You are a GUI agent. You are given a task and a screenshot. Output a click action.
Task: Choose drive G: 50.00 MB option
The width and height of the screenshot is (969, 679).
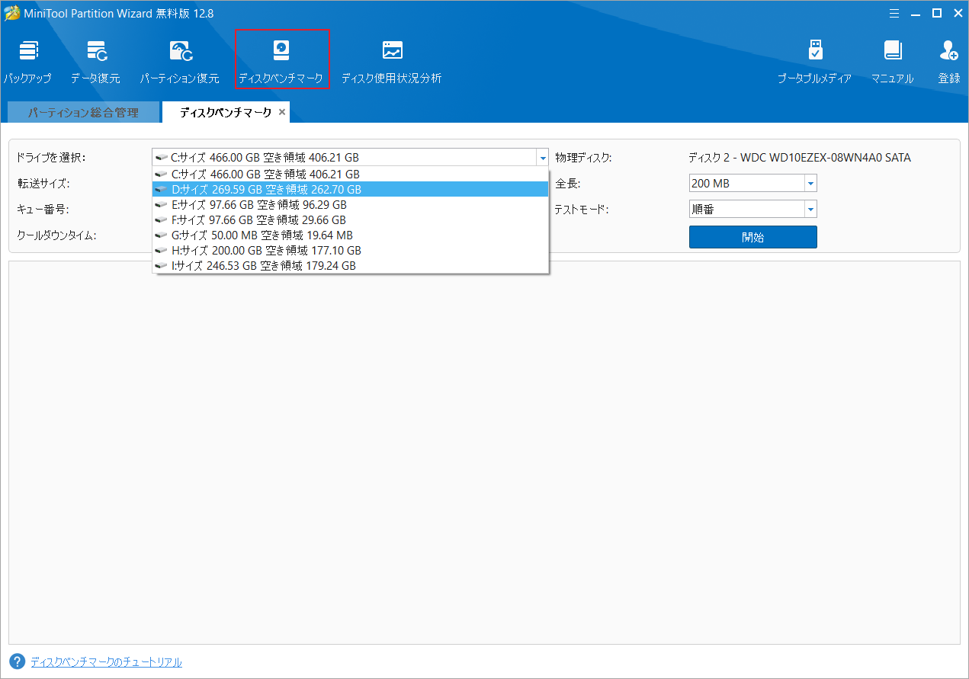click(x=262, y=235)
